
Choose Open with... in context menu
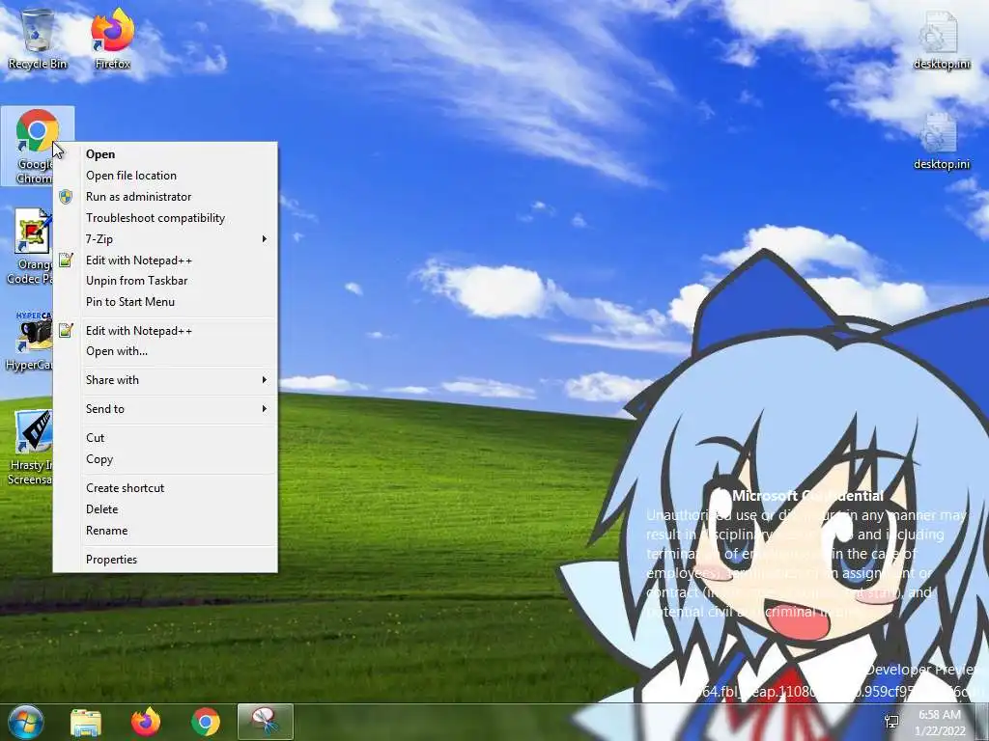click(x=165, y=351)
